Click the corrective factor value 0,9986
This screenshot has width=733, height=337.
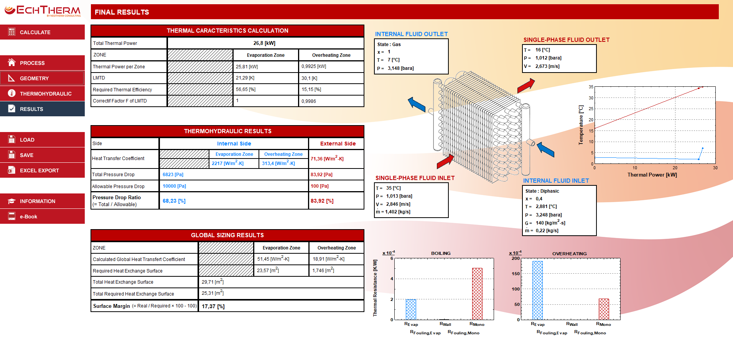click(x=309, y=101)
